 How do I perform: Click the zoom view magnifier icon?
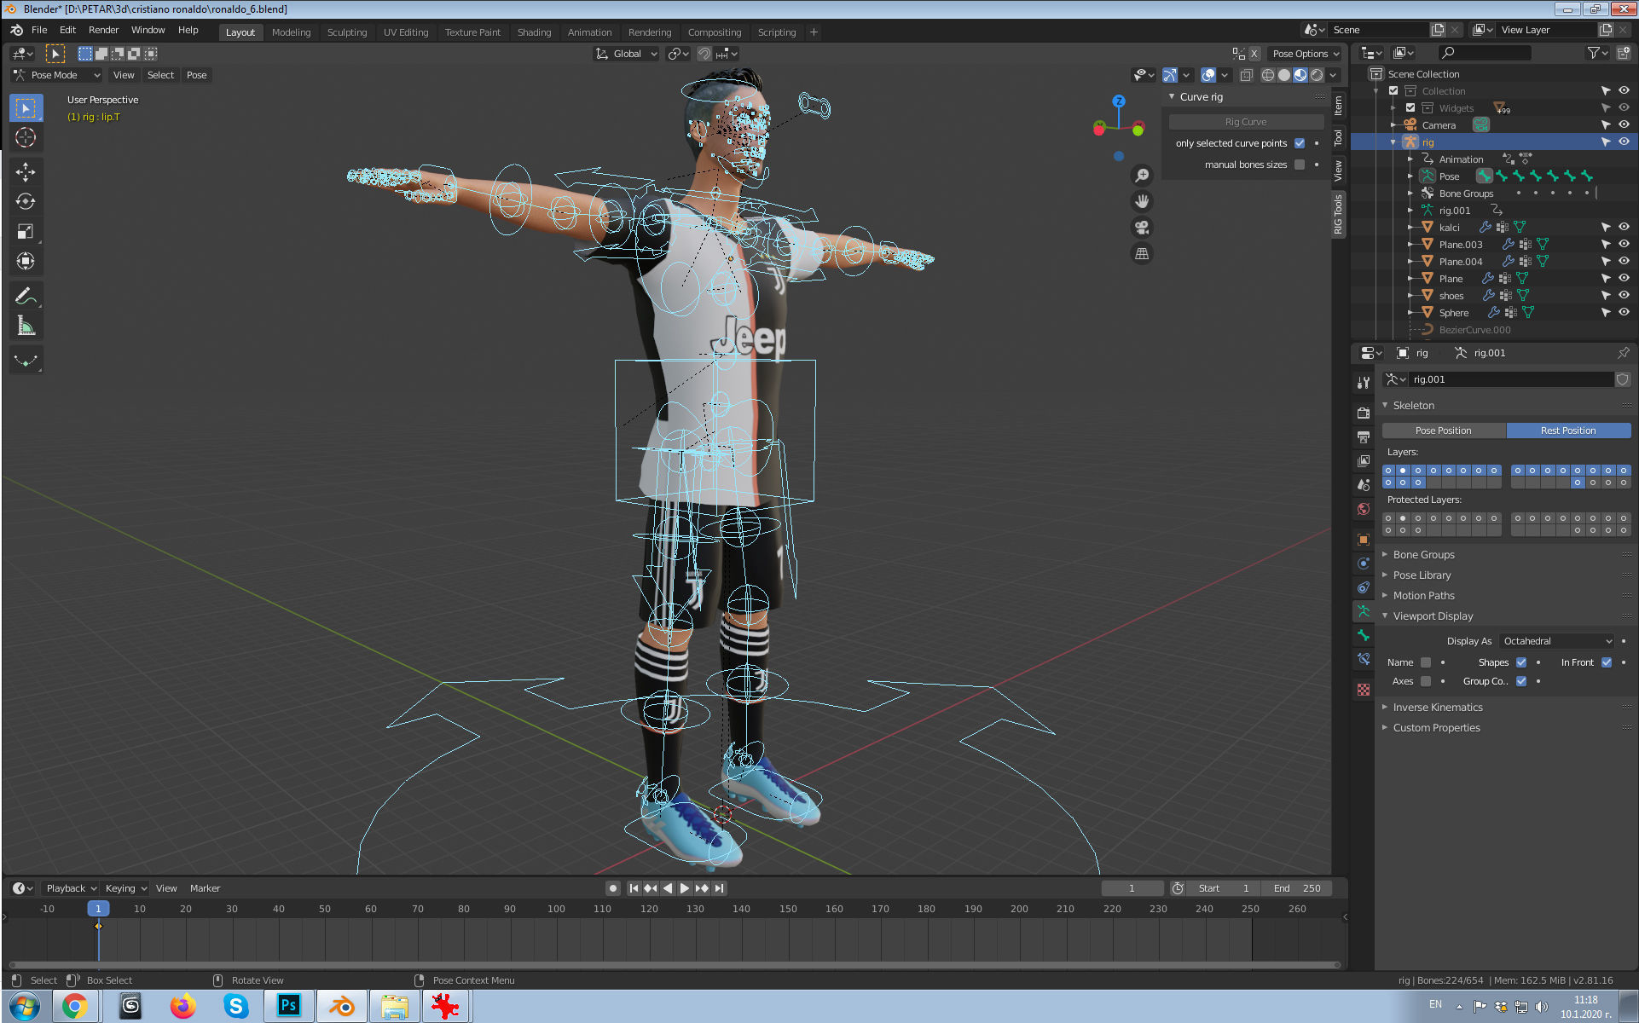[x=1142, y=176]
